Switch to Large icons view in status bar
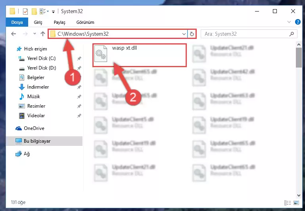The width and height of the screenshot is (305, 211). [x=296, y=203]
